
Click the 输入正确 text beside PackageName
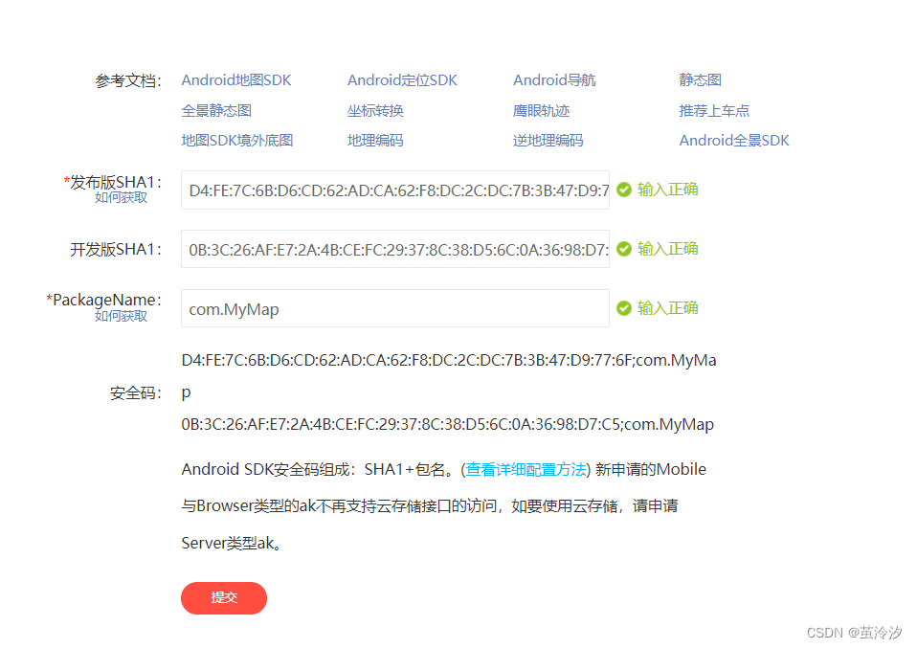click(668, 307)
